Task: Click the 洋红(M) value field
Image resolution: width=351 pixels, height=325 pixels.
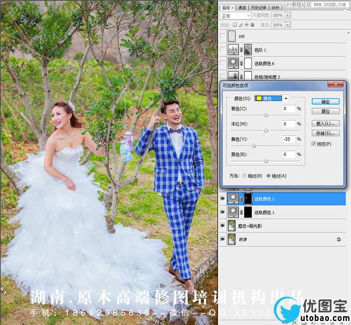Action: point(289,124)
